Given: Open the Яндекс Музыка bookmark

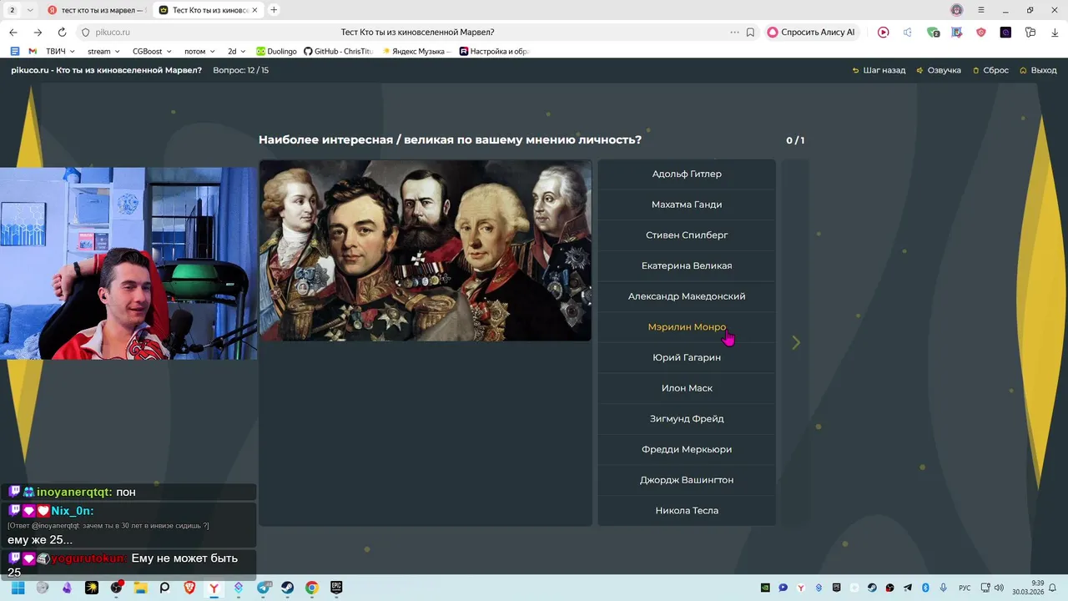Looking at the screenshot, I should (416, 51).
